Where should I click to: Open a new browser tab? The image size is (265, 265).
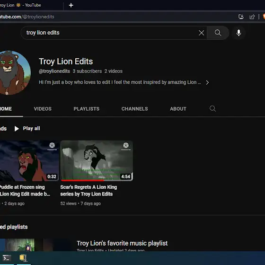coord(71,5)
